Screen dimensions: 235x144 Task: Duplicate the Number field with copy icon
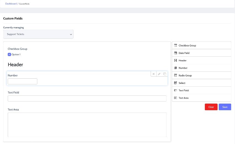165,74
